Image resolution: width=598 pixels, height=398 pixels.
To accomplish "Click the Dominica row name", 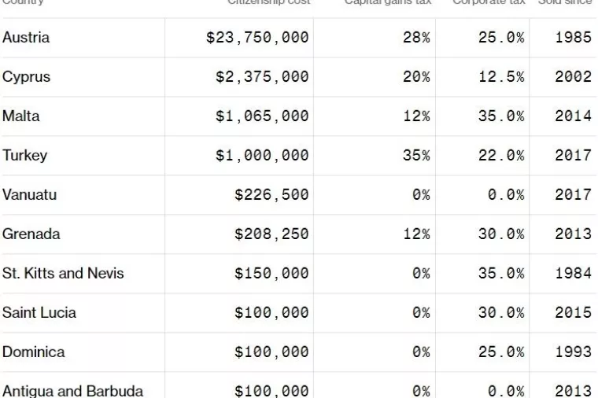I will pyautogui.click(x=34, y=352).
